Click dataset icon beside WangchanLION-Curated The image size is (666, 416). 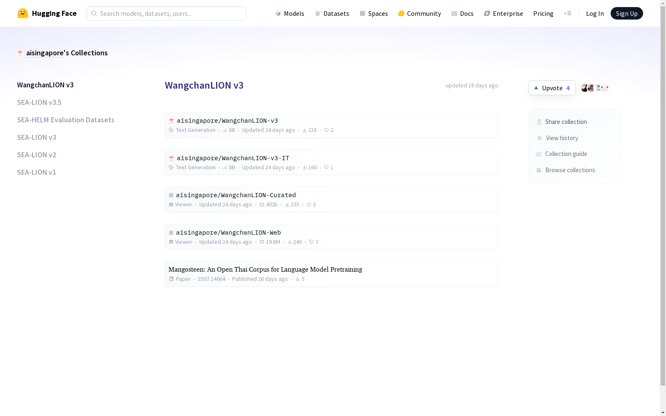(171, 195)
